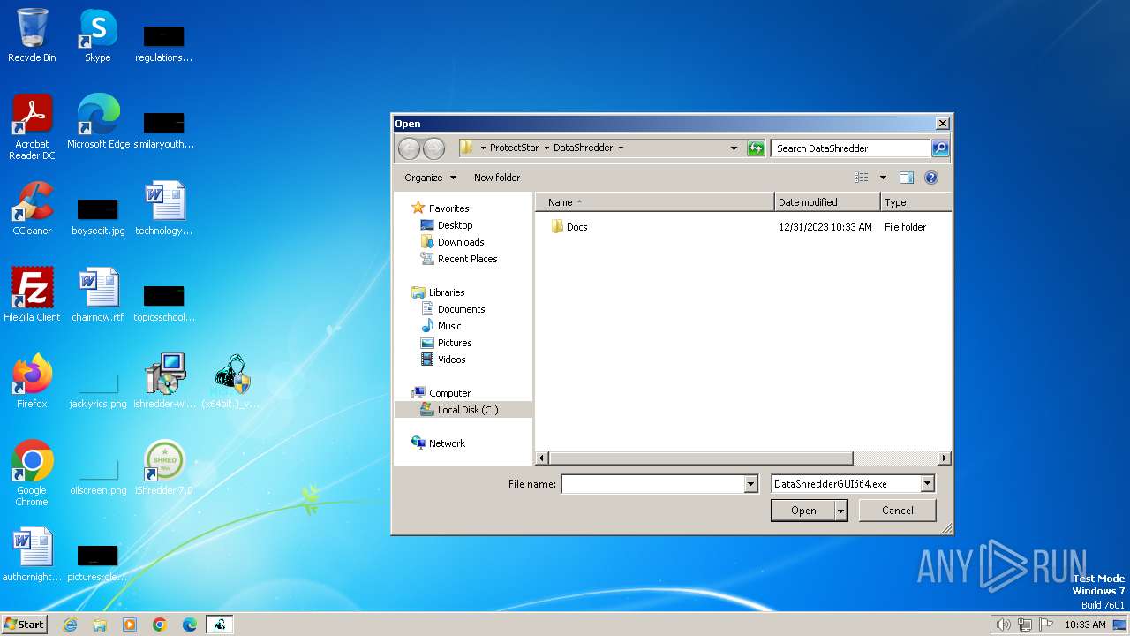Open Internet Explorer from taskbar

pos(70,625)
